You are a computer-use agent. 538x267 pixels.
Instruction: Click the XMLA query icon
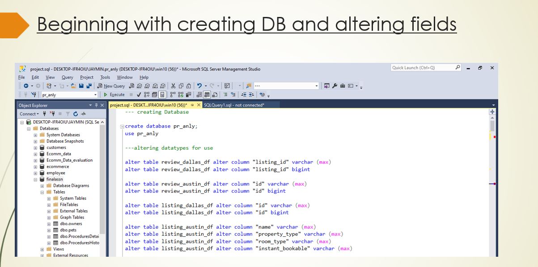(155, 86)
